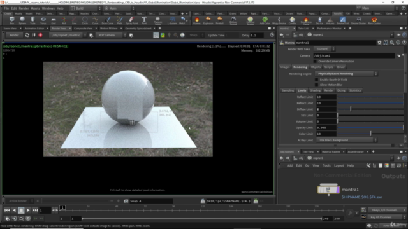The image size is (408, 229).
Task: Select the Grid shelf tool
Action: (54, 20)
